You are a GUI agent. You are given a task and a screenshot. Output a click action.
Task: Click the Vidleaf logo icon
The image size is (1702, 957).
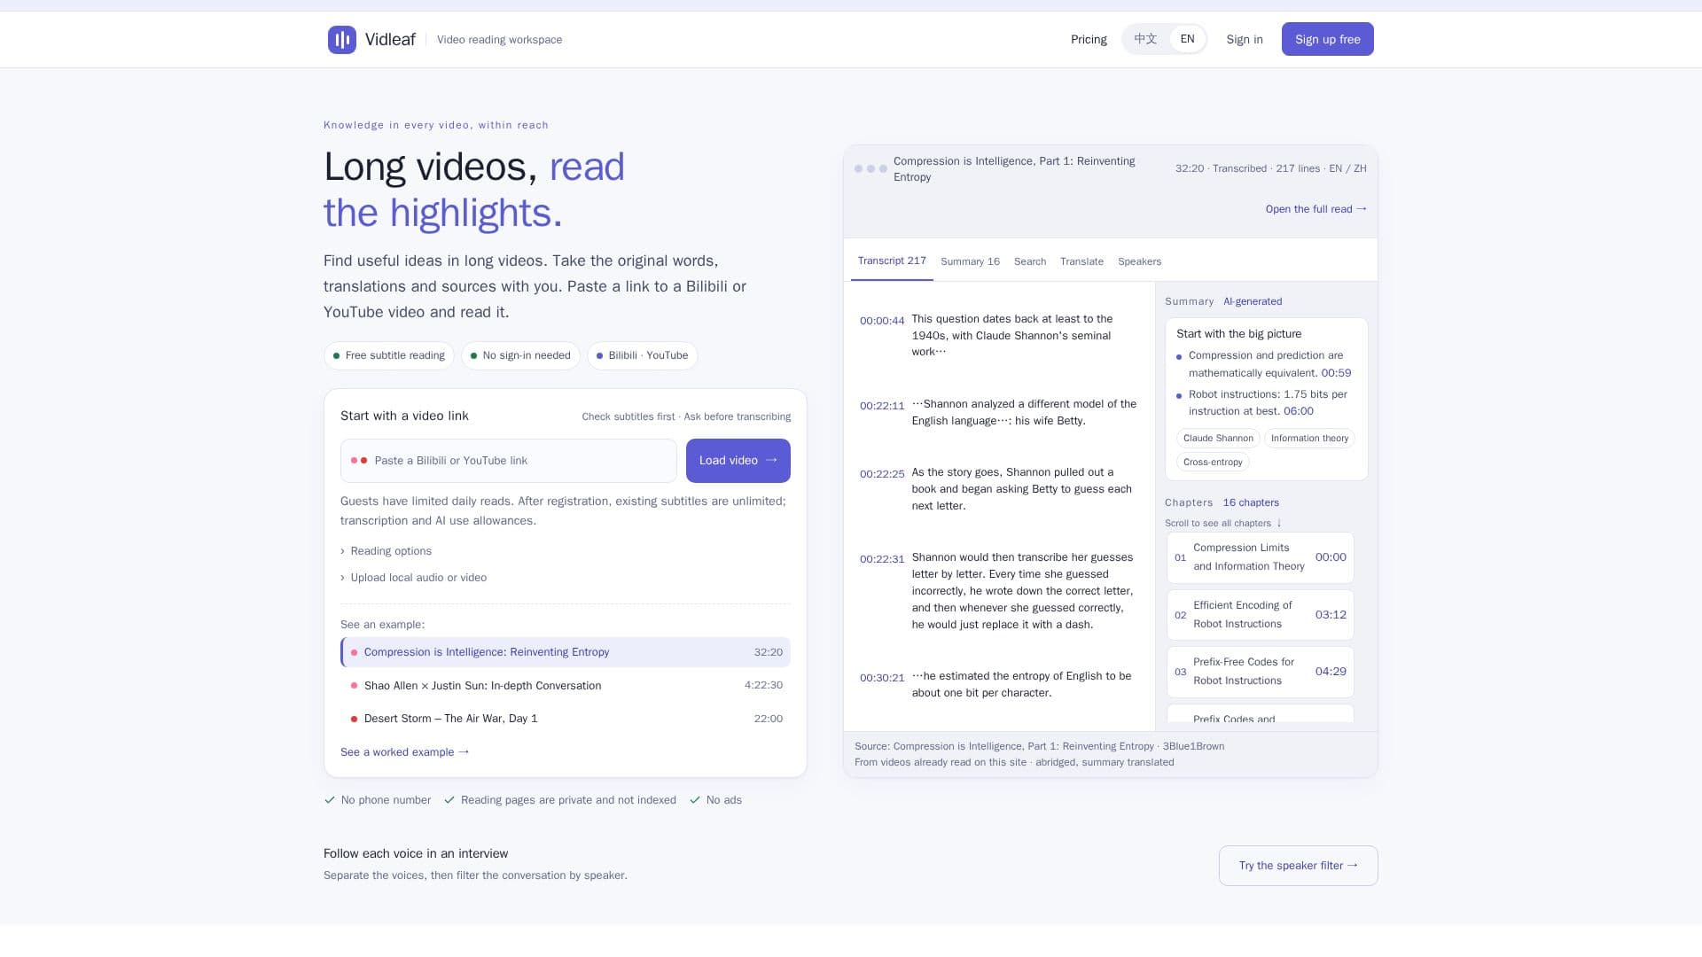coord(341,40)
